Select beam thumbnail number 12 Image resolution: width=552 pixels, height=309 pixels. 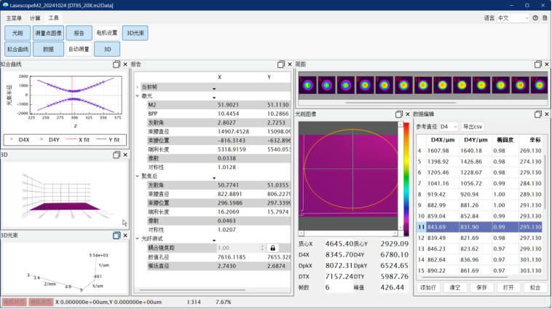[x=442, y=85]
